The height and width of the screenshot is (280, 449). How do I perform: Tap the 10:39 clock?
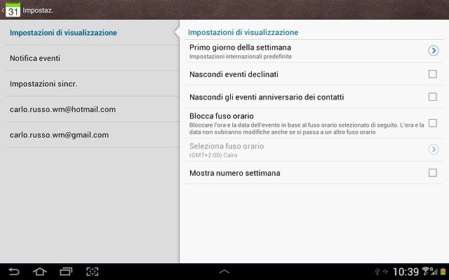406,272
